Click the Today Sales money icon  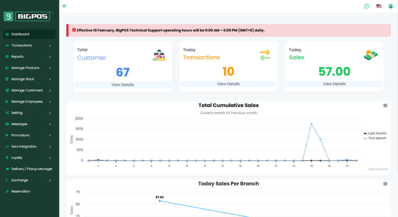371,55
